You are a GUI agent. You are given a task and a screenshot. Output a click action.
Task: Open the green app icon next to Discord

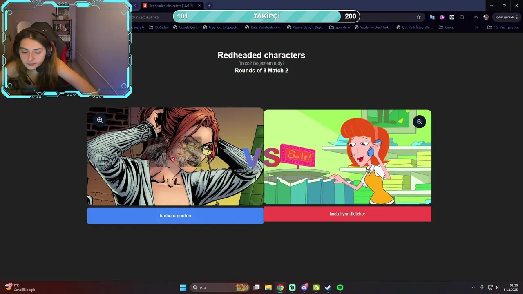click(x=316, y=287)
